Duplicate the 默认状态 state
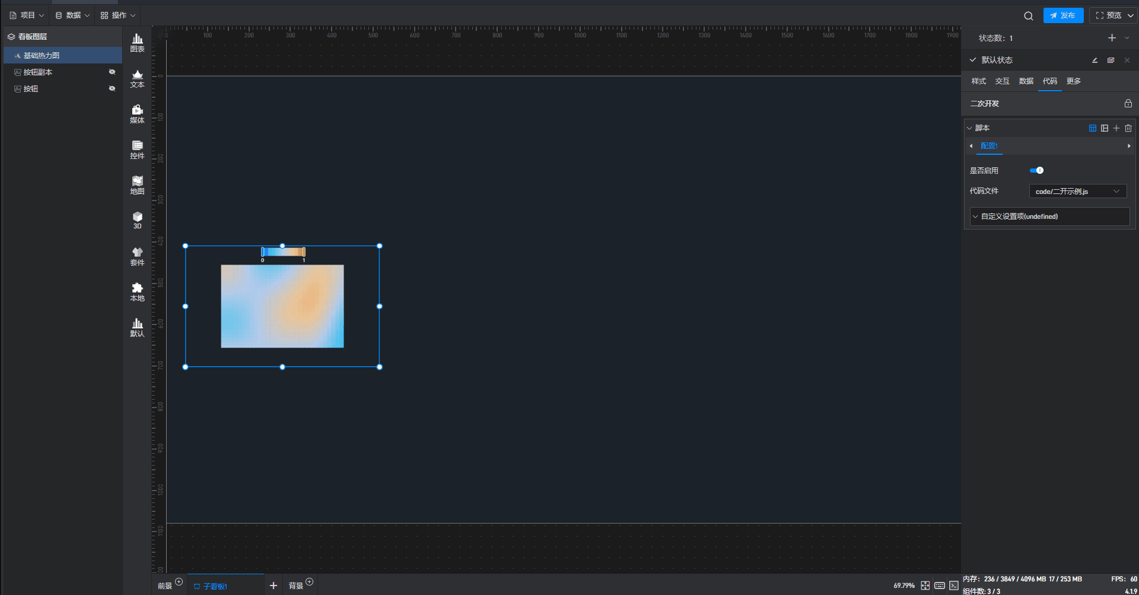 click(1111, 60)
